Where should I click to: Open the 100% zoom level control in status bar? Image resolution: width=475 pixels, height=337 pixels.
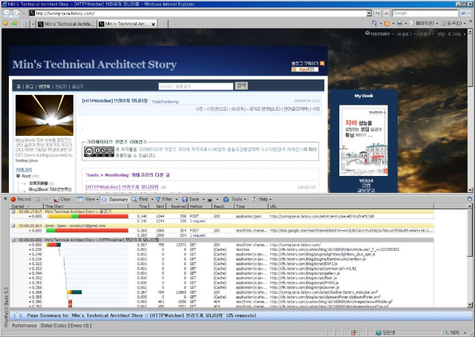click(456, 333)
